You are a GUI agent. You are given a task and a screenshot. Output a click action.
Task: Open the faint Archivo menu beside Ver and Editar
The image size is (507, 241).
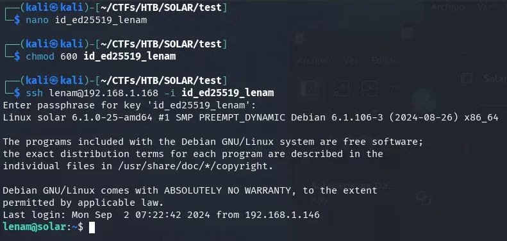pyautogui.click(x=313, y=60)
